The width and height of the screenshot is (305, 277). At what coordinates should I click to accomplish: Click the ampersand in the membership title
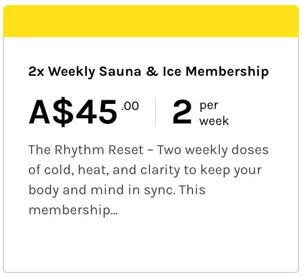[x=151, y=72]
